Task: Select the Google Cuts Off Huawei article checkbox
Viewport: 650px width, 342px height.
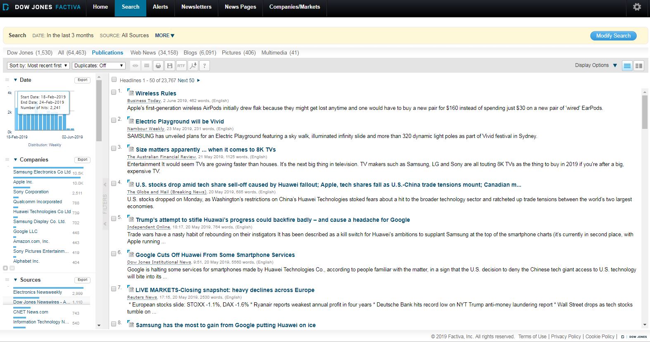Action: point(114,254)
